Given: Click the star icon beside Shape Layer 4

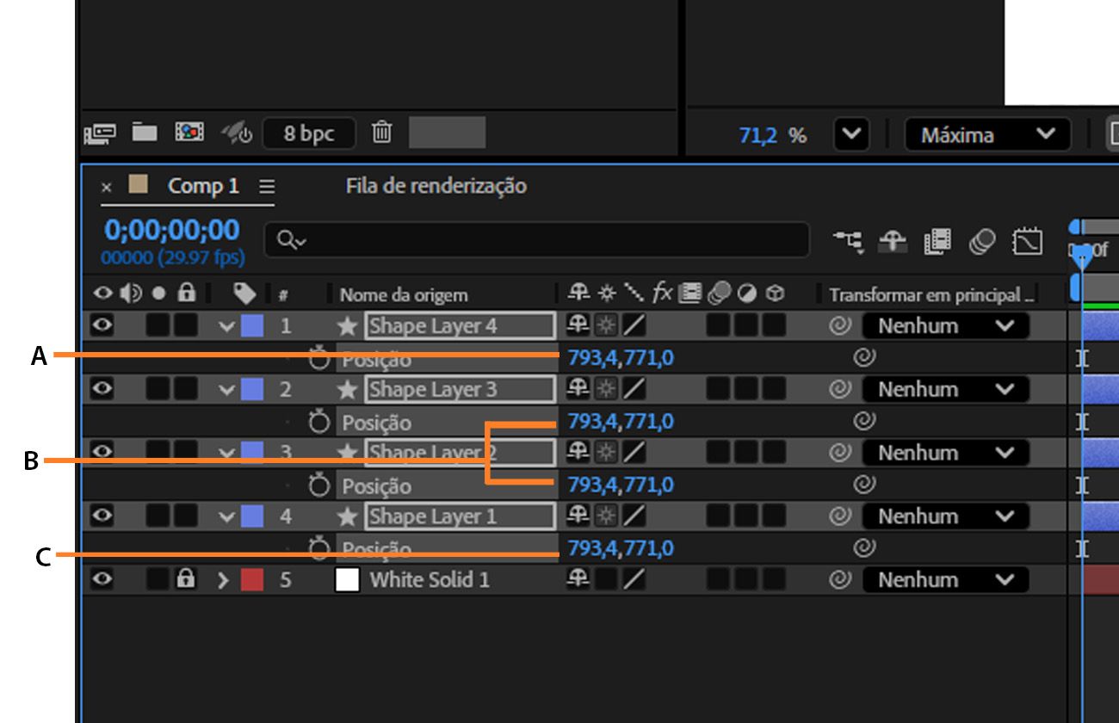Looking at the screenshot, I should click(348, 326).
